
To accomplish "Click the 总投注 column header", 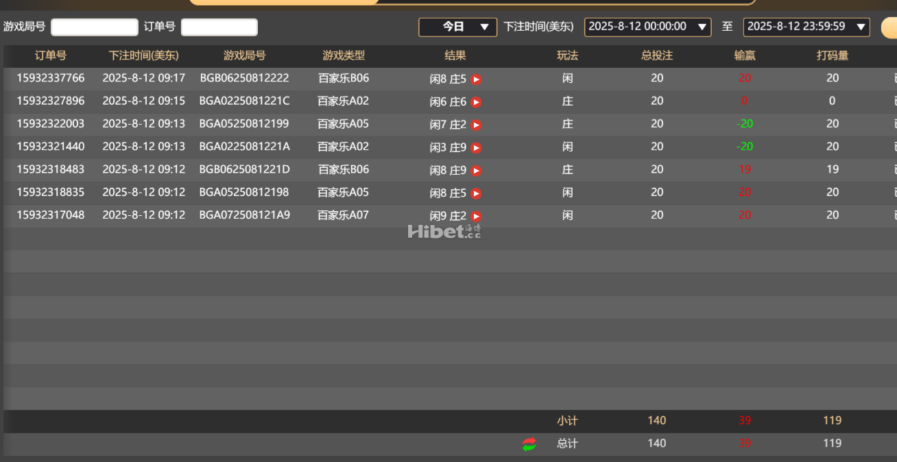I will click(x=657, y=56).
